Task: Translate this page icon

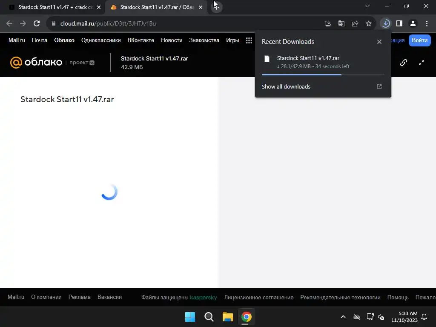Action: (x=341, y=24)
